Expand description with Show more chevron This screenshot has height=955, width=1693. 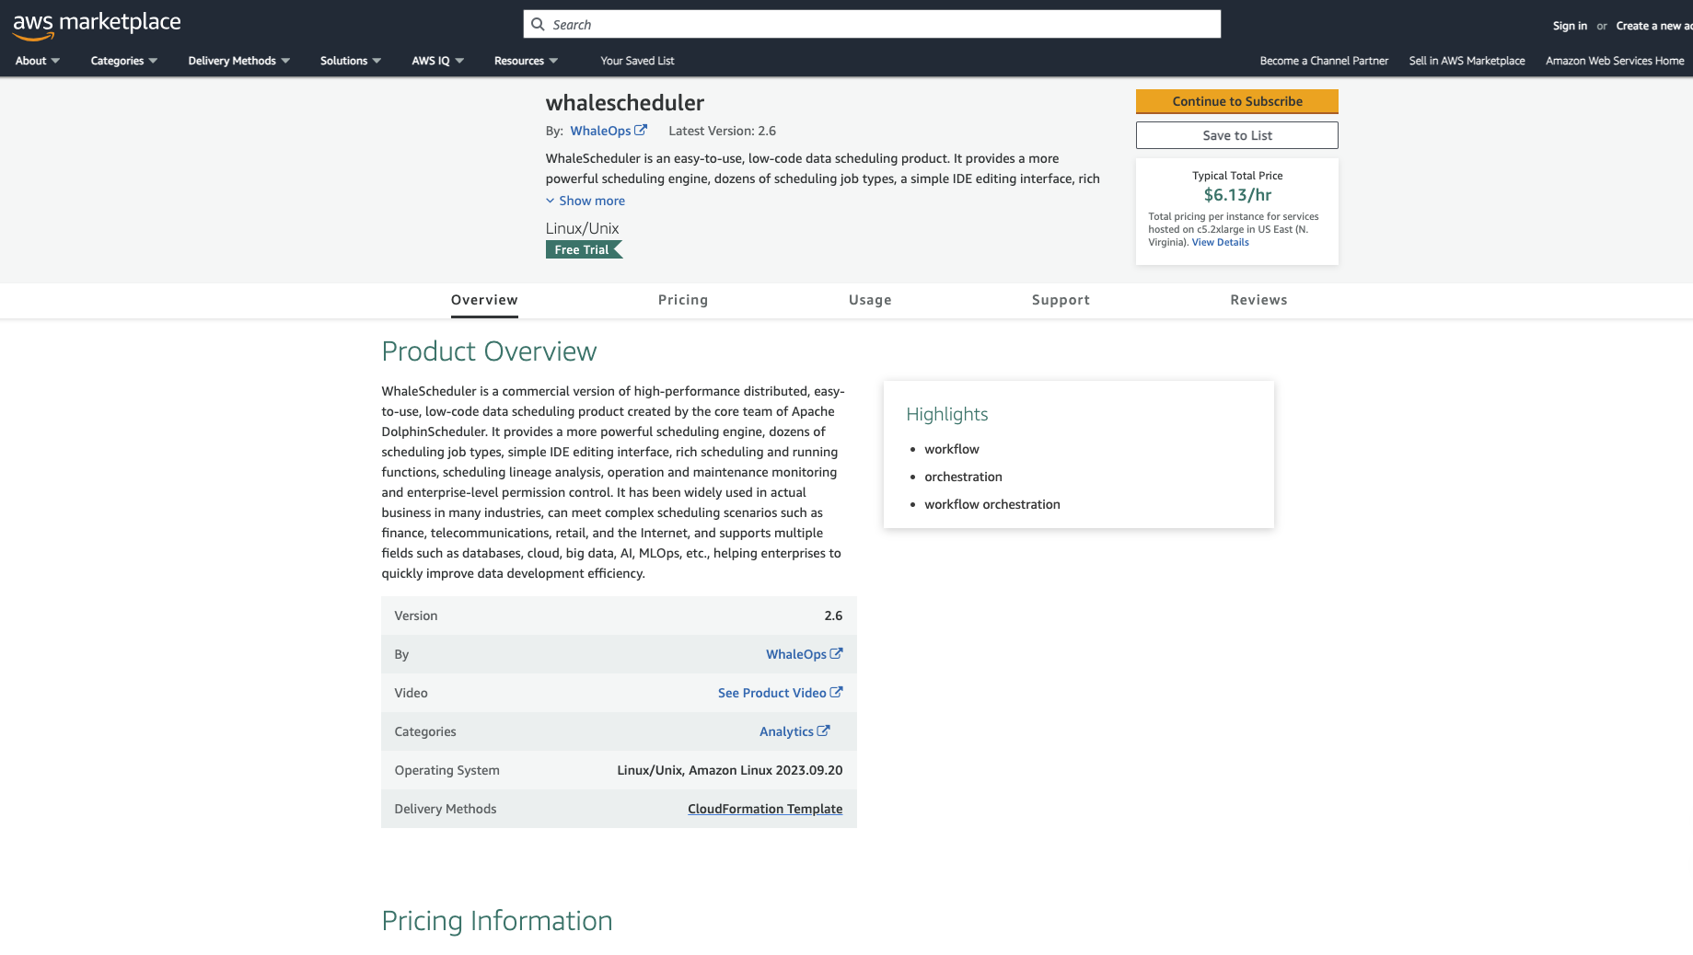(x=551, y=201)
